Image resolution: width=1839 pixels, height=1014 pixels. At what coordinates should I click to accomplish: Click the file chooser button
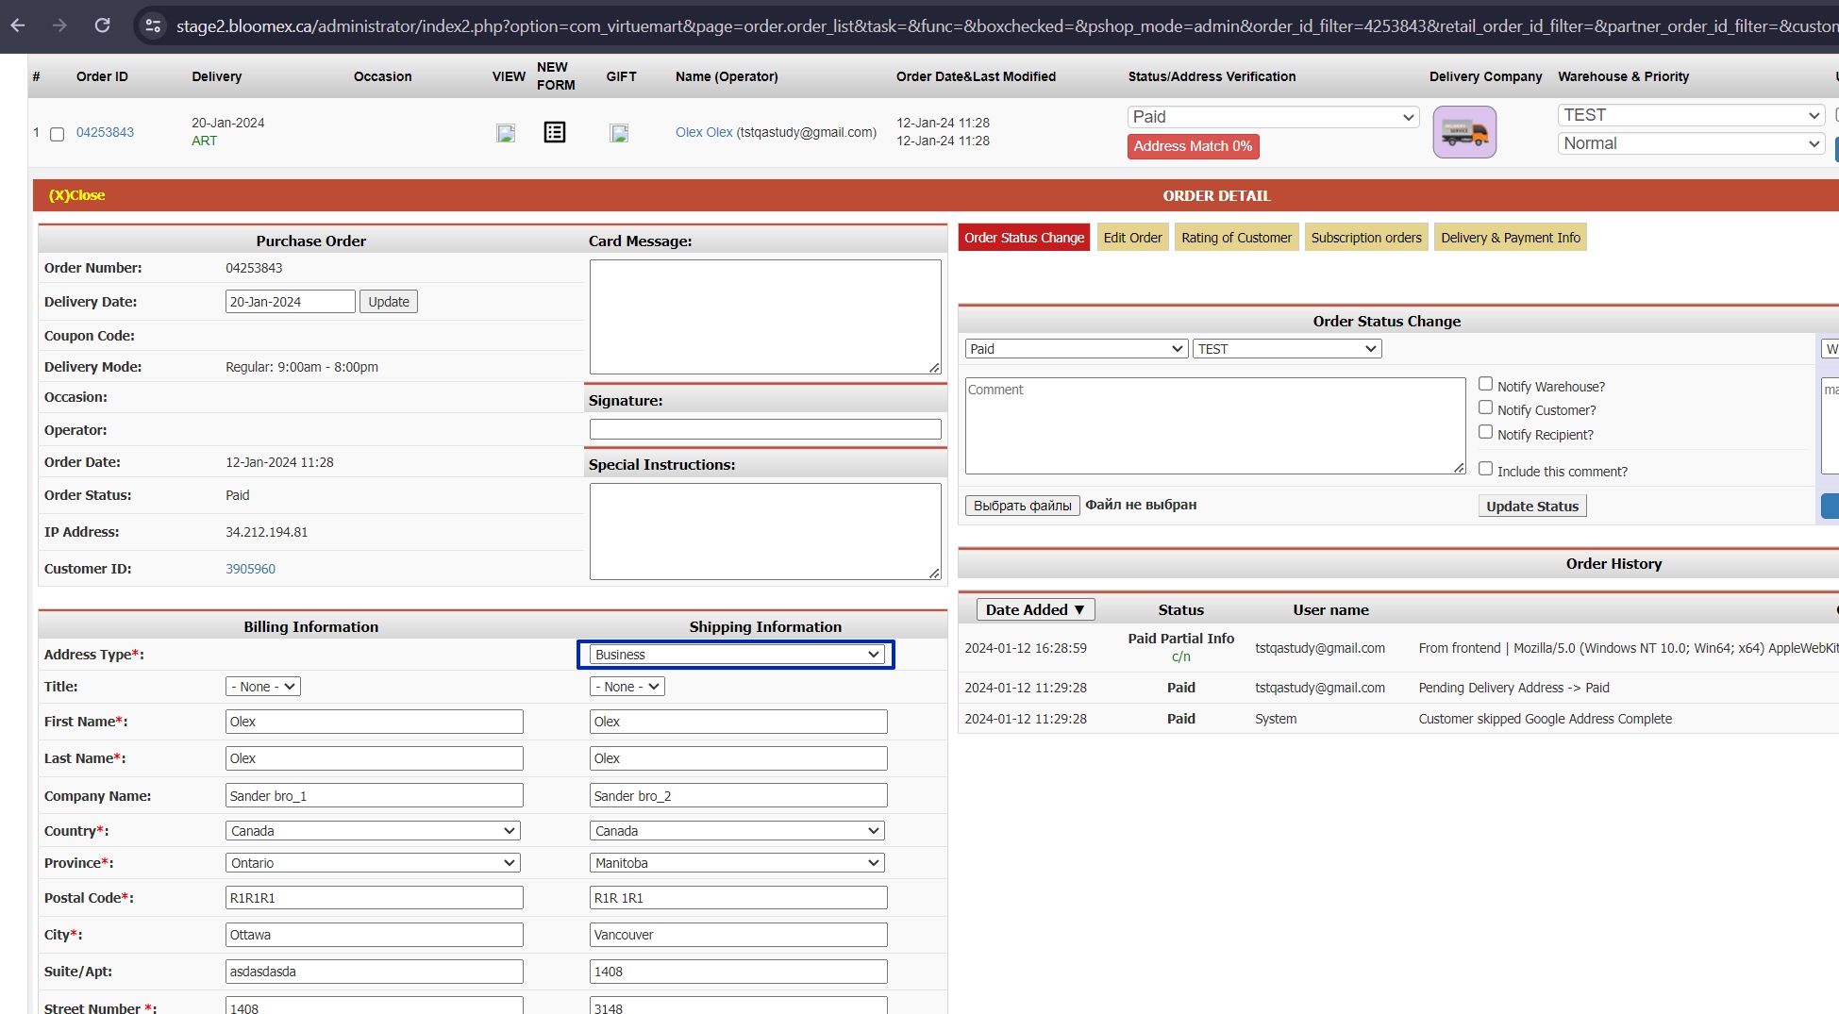coord(1022,506)
